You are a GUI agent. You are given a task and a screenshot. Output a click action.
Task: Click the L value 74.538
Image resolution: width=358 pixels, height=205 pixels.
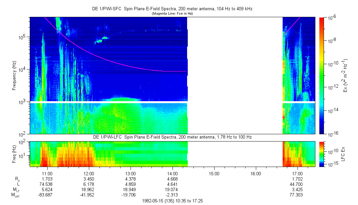[47, 184]
